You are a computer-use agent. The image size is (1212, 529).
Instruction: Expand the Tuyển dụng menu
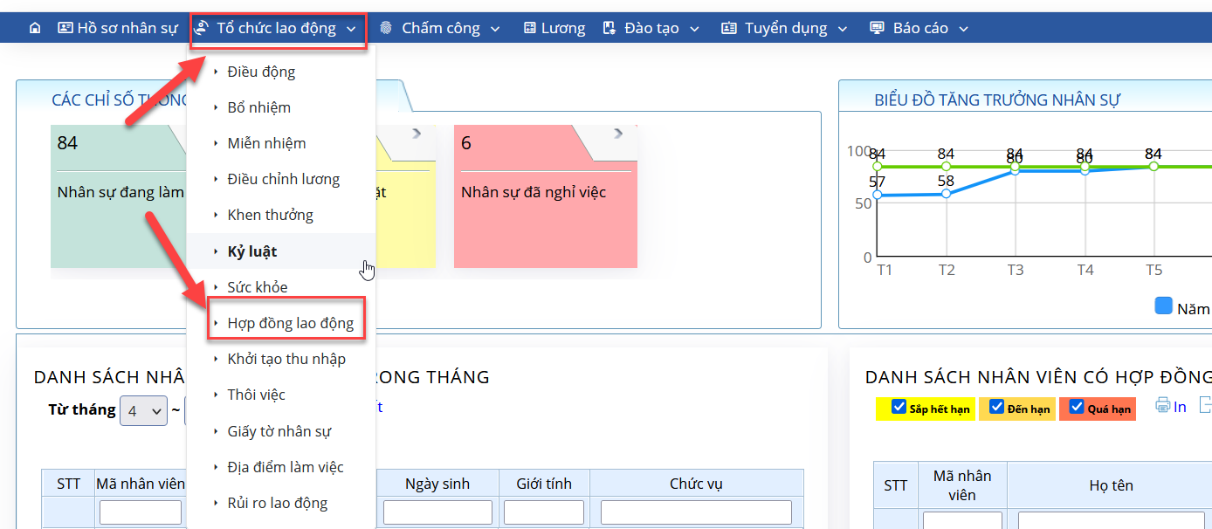[785, 28]
